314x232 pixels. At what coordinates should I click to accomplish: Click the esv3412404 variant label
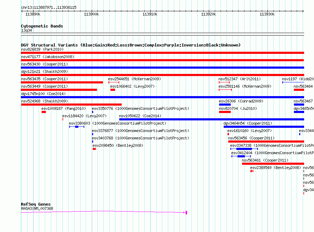pyautogui.click(x=273, y=153)
